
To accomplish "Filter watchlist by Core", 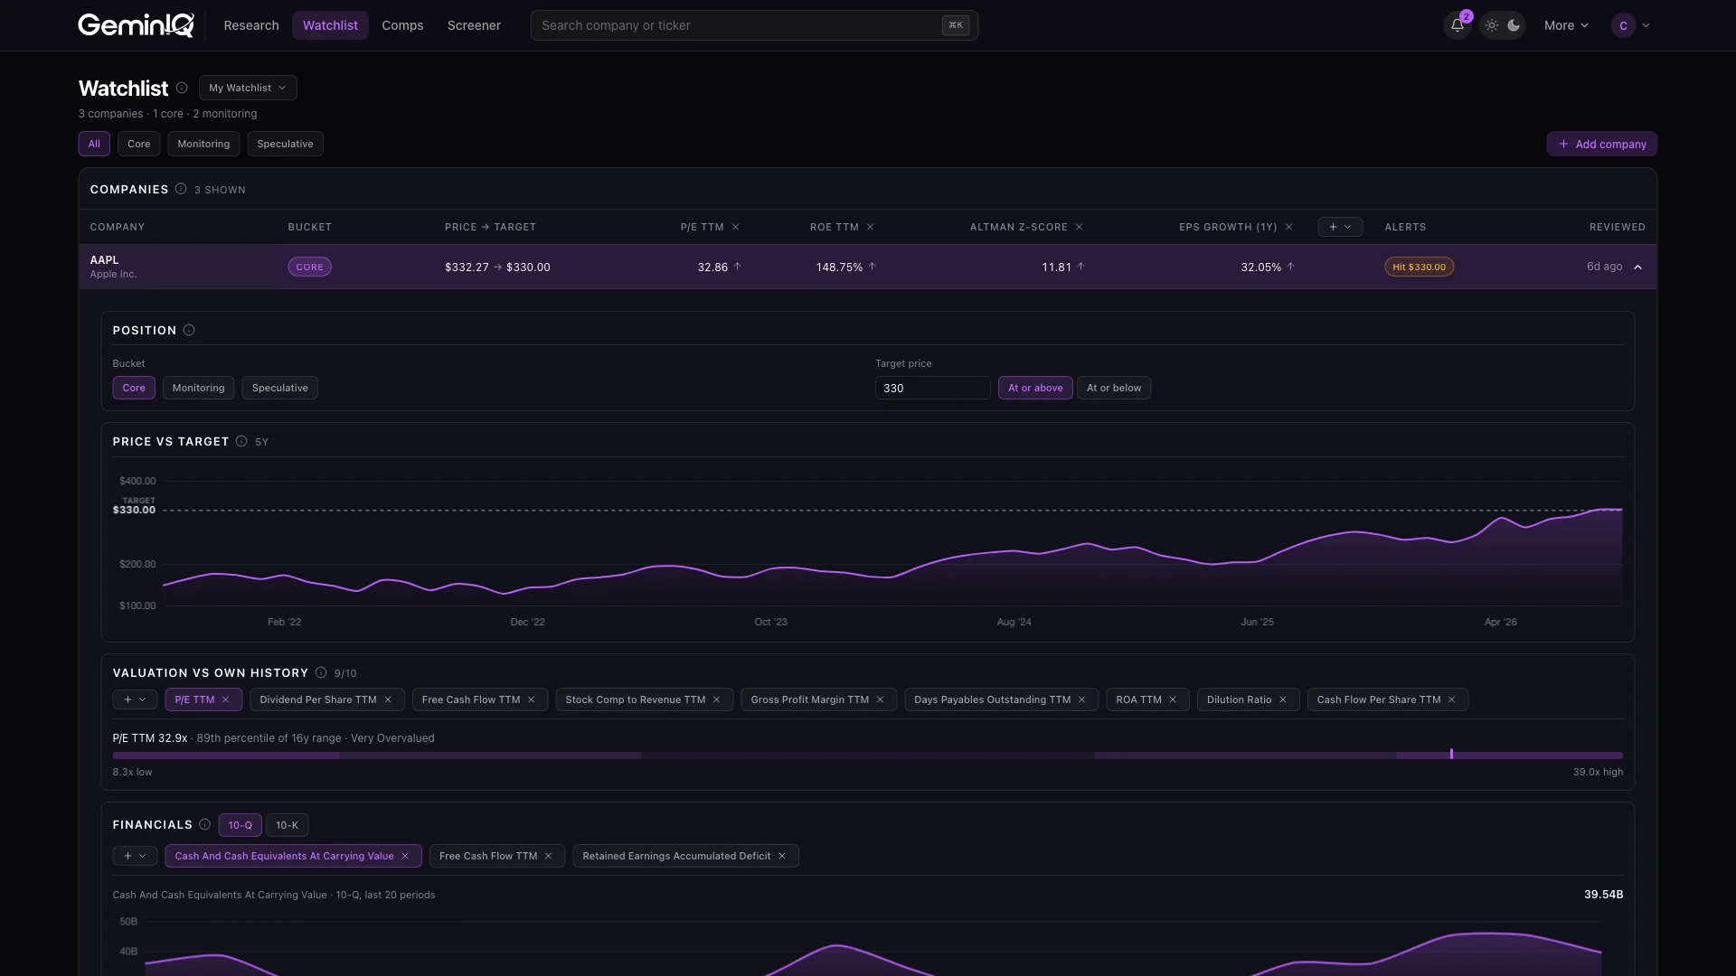I will 138,144.
